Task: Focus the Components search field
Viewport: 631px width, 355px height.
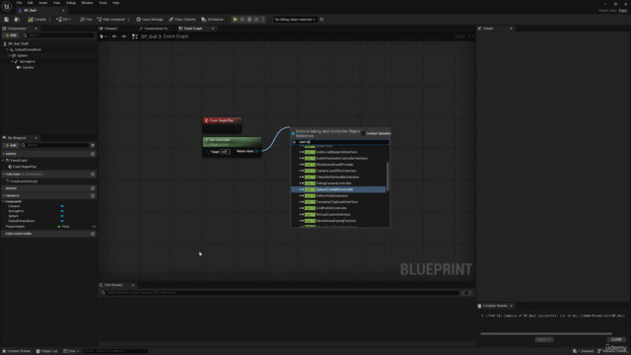Action: point(58,35)
